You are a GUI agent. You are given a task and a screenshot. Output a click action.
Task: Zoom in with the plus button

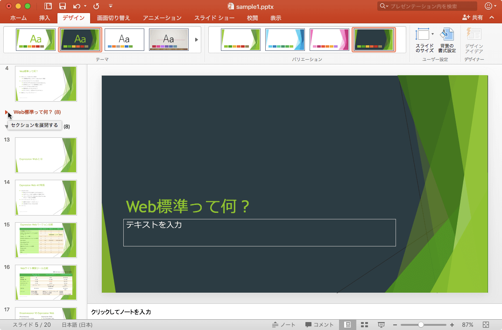tap(452, 324)
